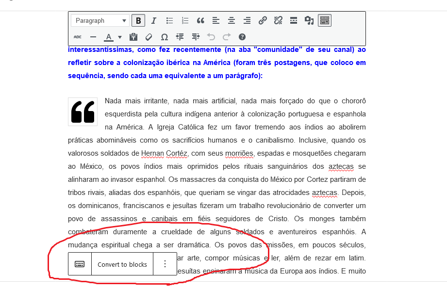The image size is (447, 290).
Task: Expand the text color picker arrow
Action: (x=120, y=37)
